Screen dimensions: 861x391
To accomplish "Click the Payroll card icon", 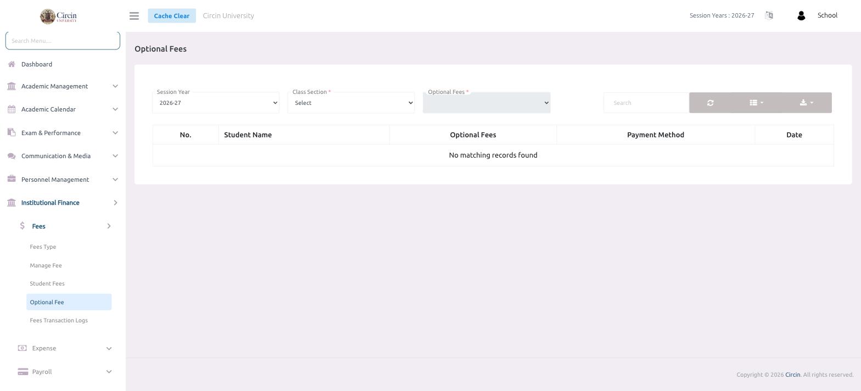I will 23,372.
